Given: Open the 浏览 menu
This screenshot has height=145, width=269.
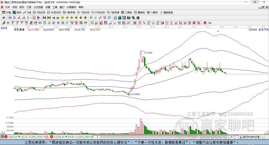Looking at the screenshot, I should tap(15, 7).
